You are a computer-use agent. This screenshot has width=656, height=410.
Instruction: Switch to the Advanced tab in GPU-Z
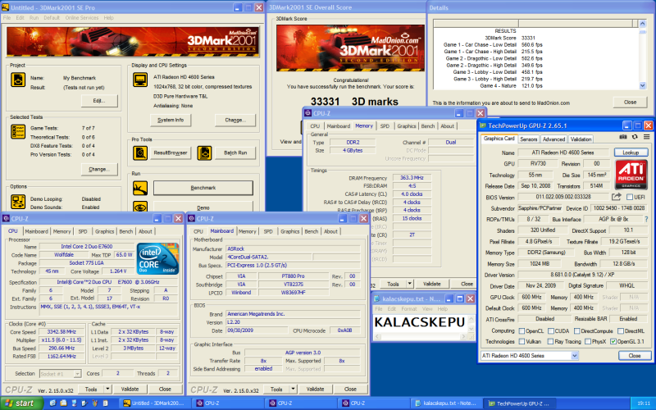553,139
